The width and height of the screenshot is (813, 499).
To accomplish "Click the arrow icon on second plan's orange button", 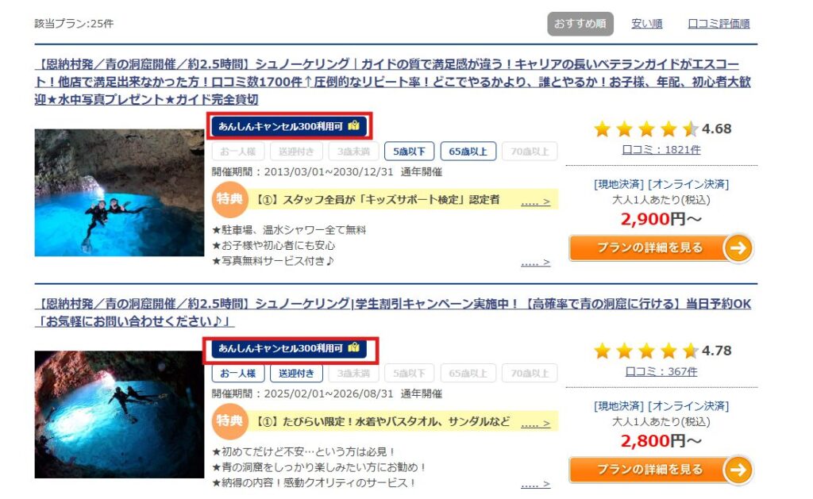I will [x=738, y=470].
